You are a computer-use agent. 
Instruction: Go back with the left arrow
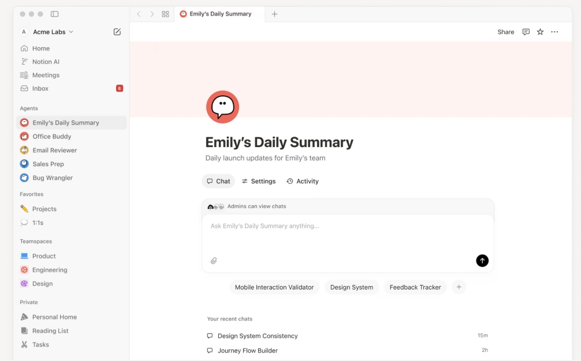[139, 14]
